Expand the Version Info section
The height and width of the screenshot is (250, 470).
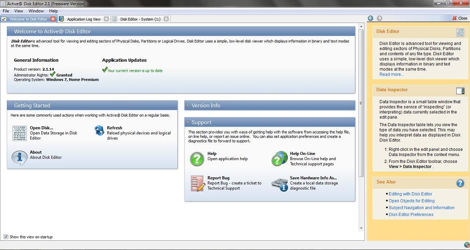pyautogui.click(x=188, y=105)
